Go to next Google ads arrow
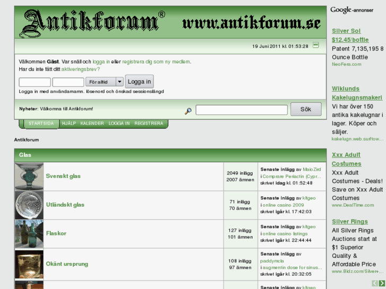Image resolution: width=386 pixels, height=289 pixels. (382, 283)
